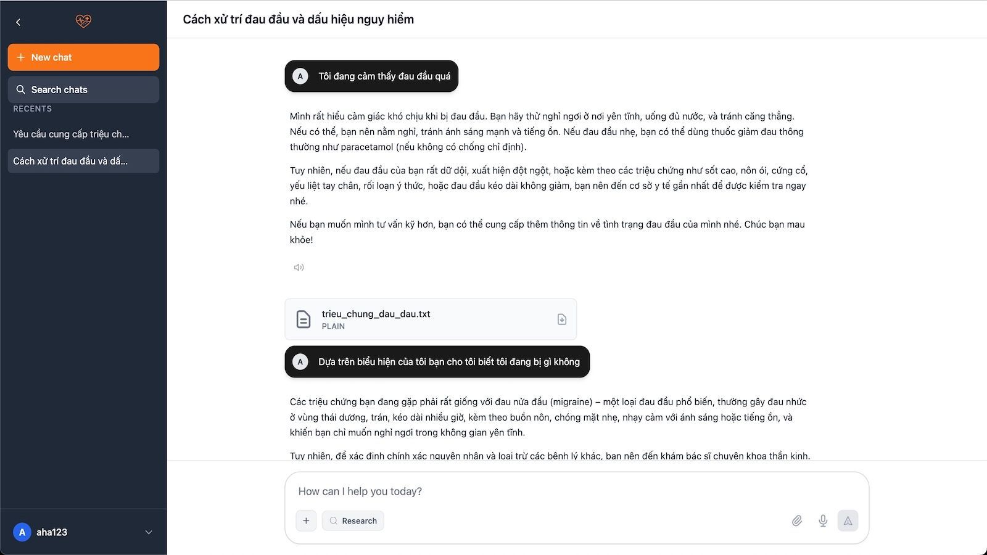The height and width of the screenshot is (555, 987).
Task: Play the first response with the speaker icon
Action: (299, 268)
